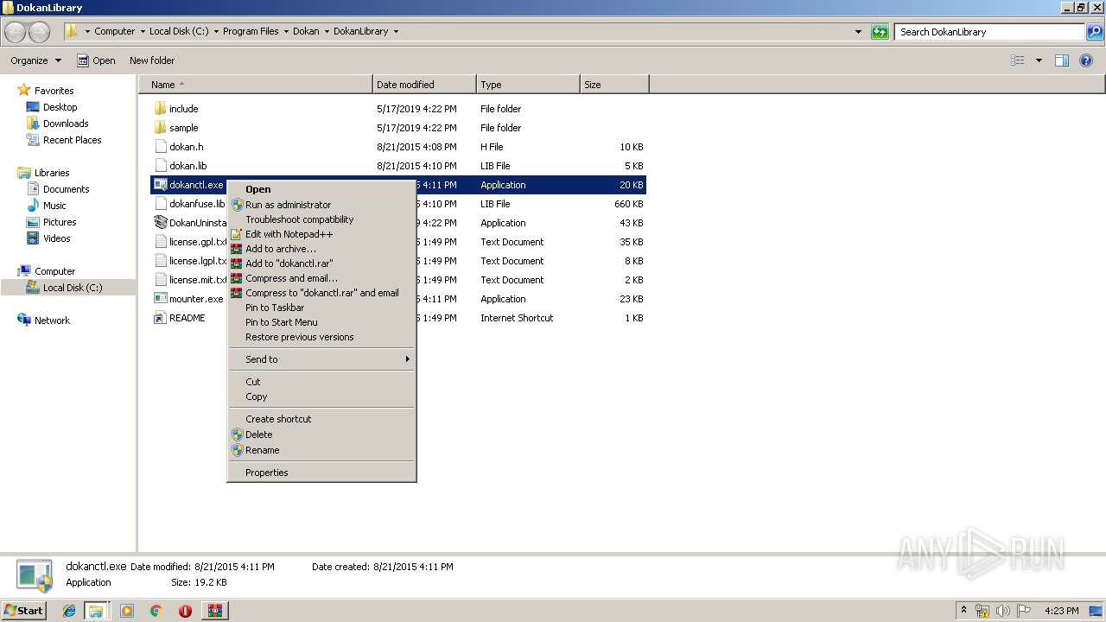Select the DokanUninstall application icon
The image size is (1106, 622).
pos(160,223)
